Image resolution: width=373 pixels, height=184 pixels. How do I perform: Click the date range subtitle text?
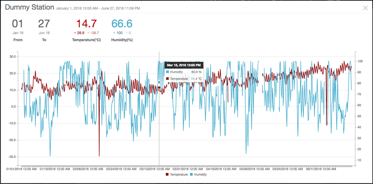98,8
